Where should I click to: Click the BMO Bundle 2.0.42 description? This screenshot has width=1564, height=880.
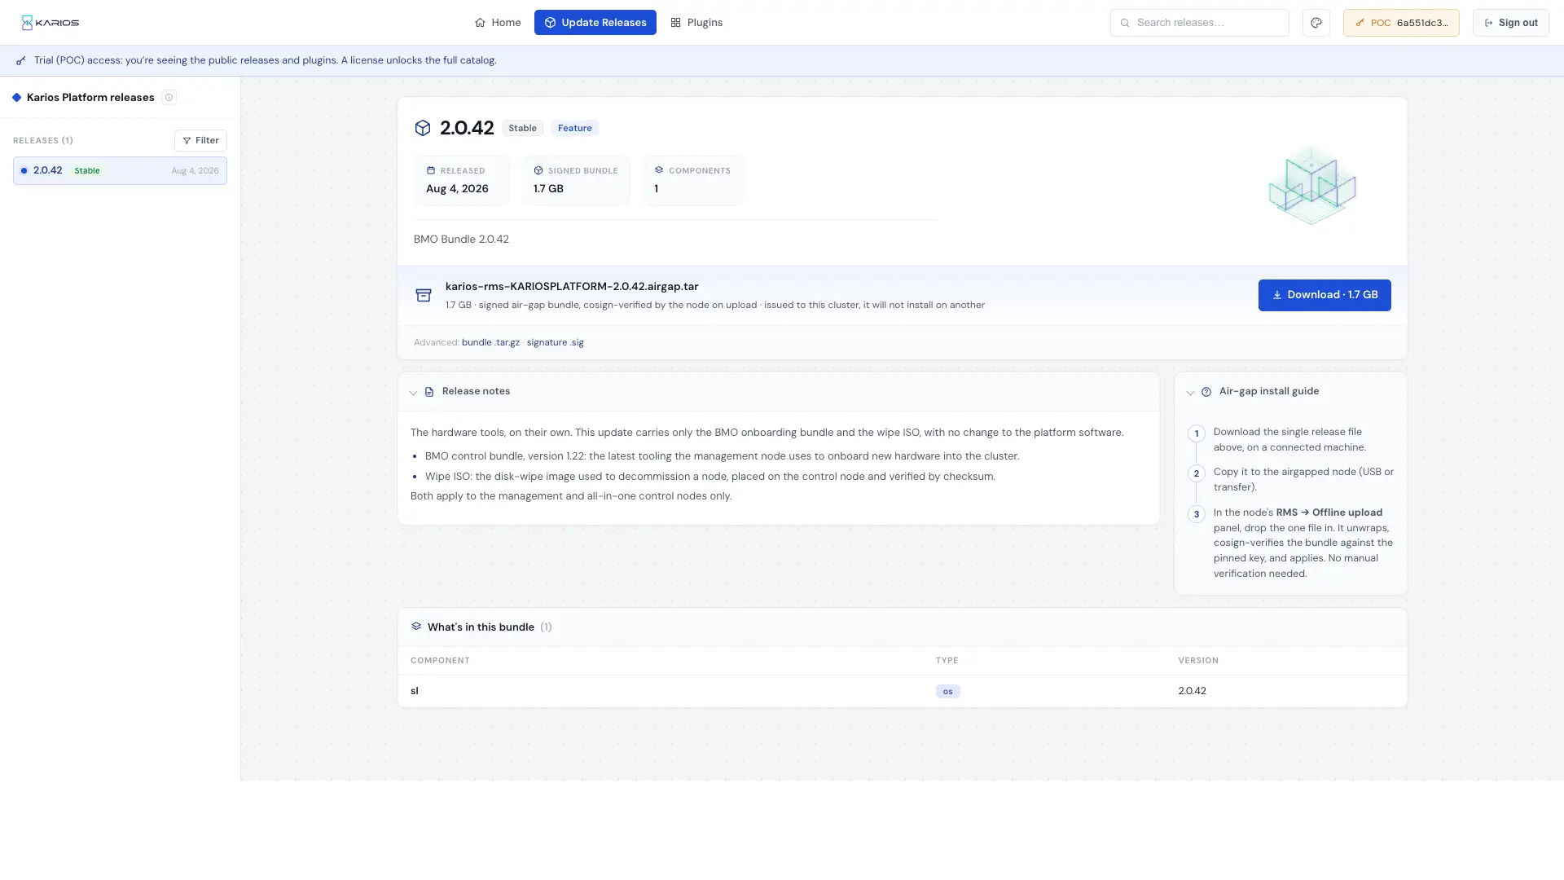461,240
